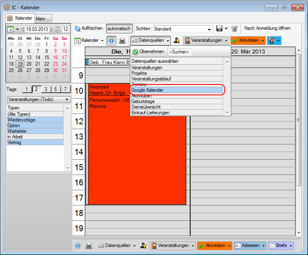Screen dimensions: 308x255
Task: Select (Alle Typen) in type list
Action: (x=35, y=114)
